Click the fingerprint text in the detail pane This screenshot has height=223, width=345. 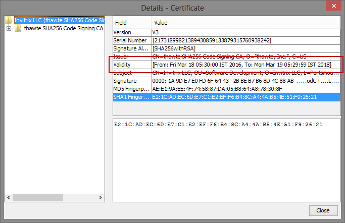click(x=218, y=125)
